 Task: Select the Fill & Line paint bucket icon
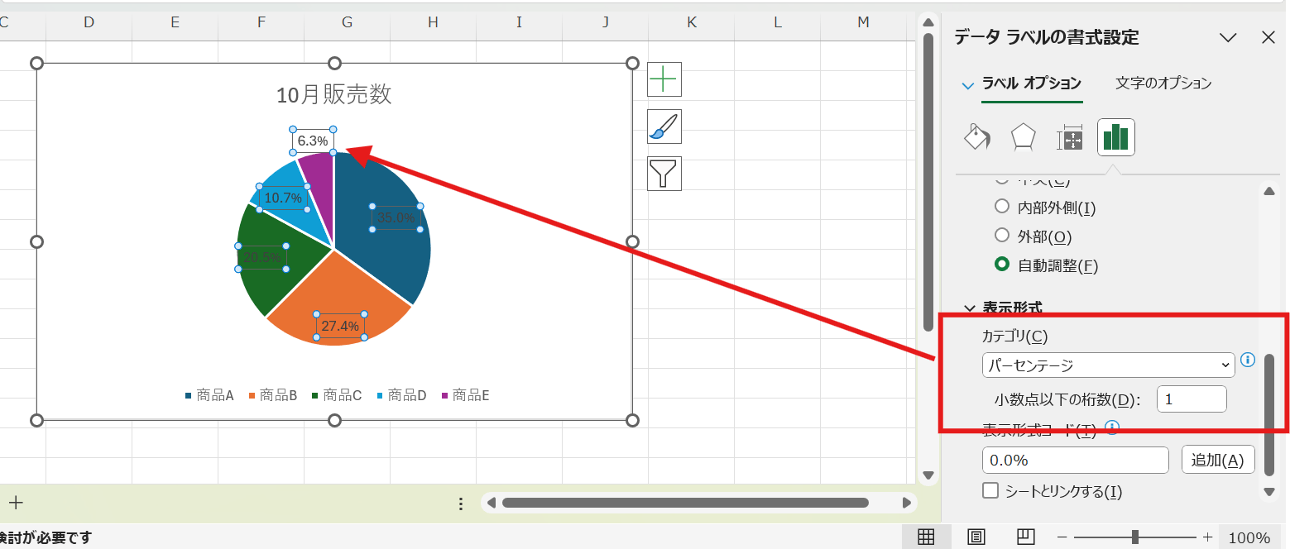[977, 137]
